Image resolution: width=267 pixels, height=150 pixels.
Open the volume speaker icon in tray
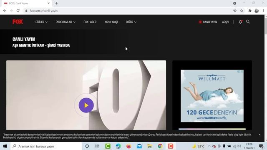(239, 146)
